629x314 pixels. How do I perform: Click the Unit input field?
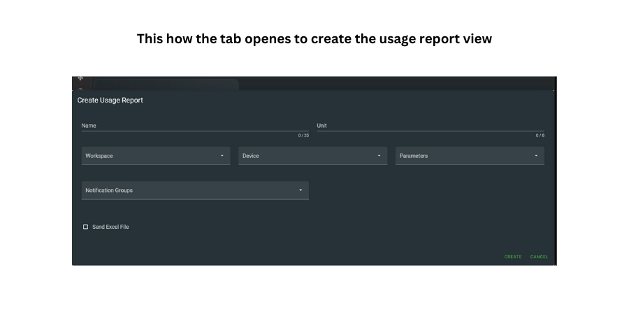(x=431, y=126)
